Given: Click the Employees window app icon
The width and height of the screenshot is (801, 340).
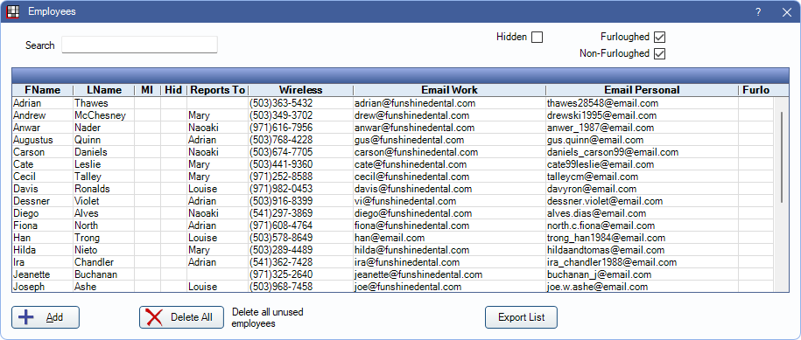Looking at the screenshot, I should (x=13, y=11).
